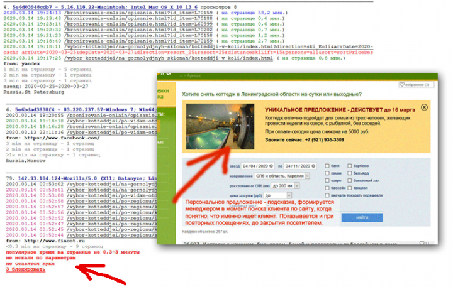Click the Аренда breadcrumb in green header

193,75
